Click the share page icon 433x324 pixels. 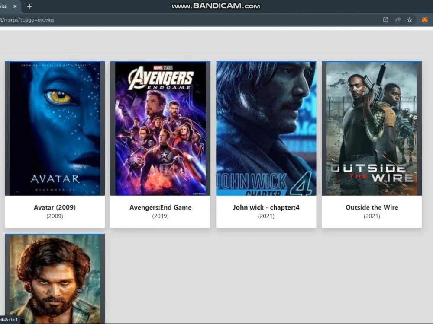(397, 20)
